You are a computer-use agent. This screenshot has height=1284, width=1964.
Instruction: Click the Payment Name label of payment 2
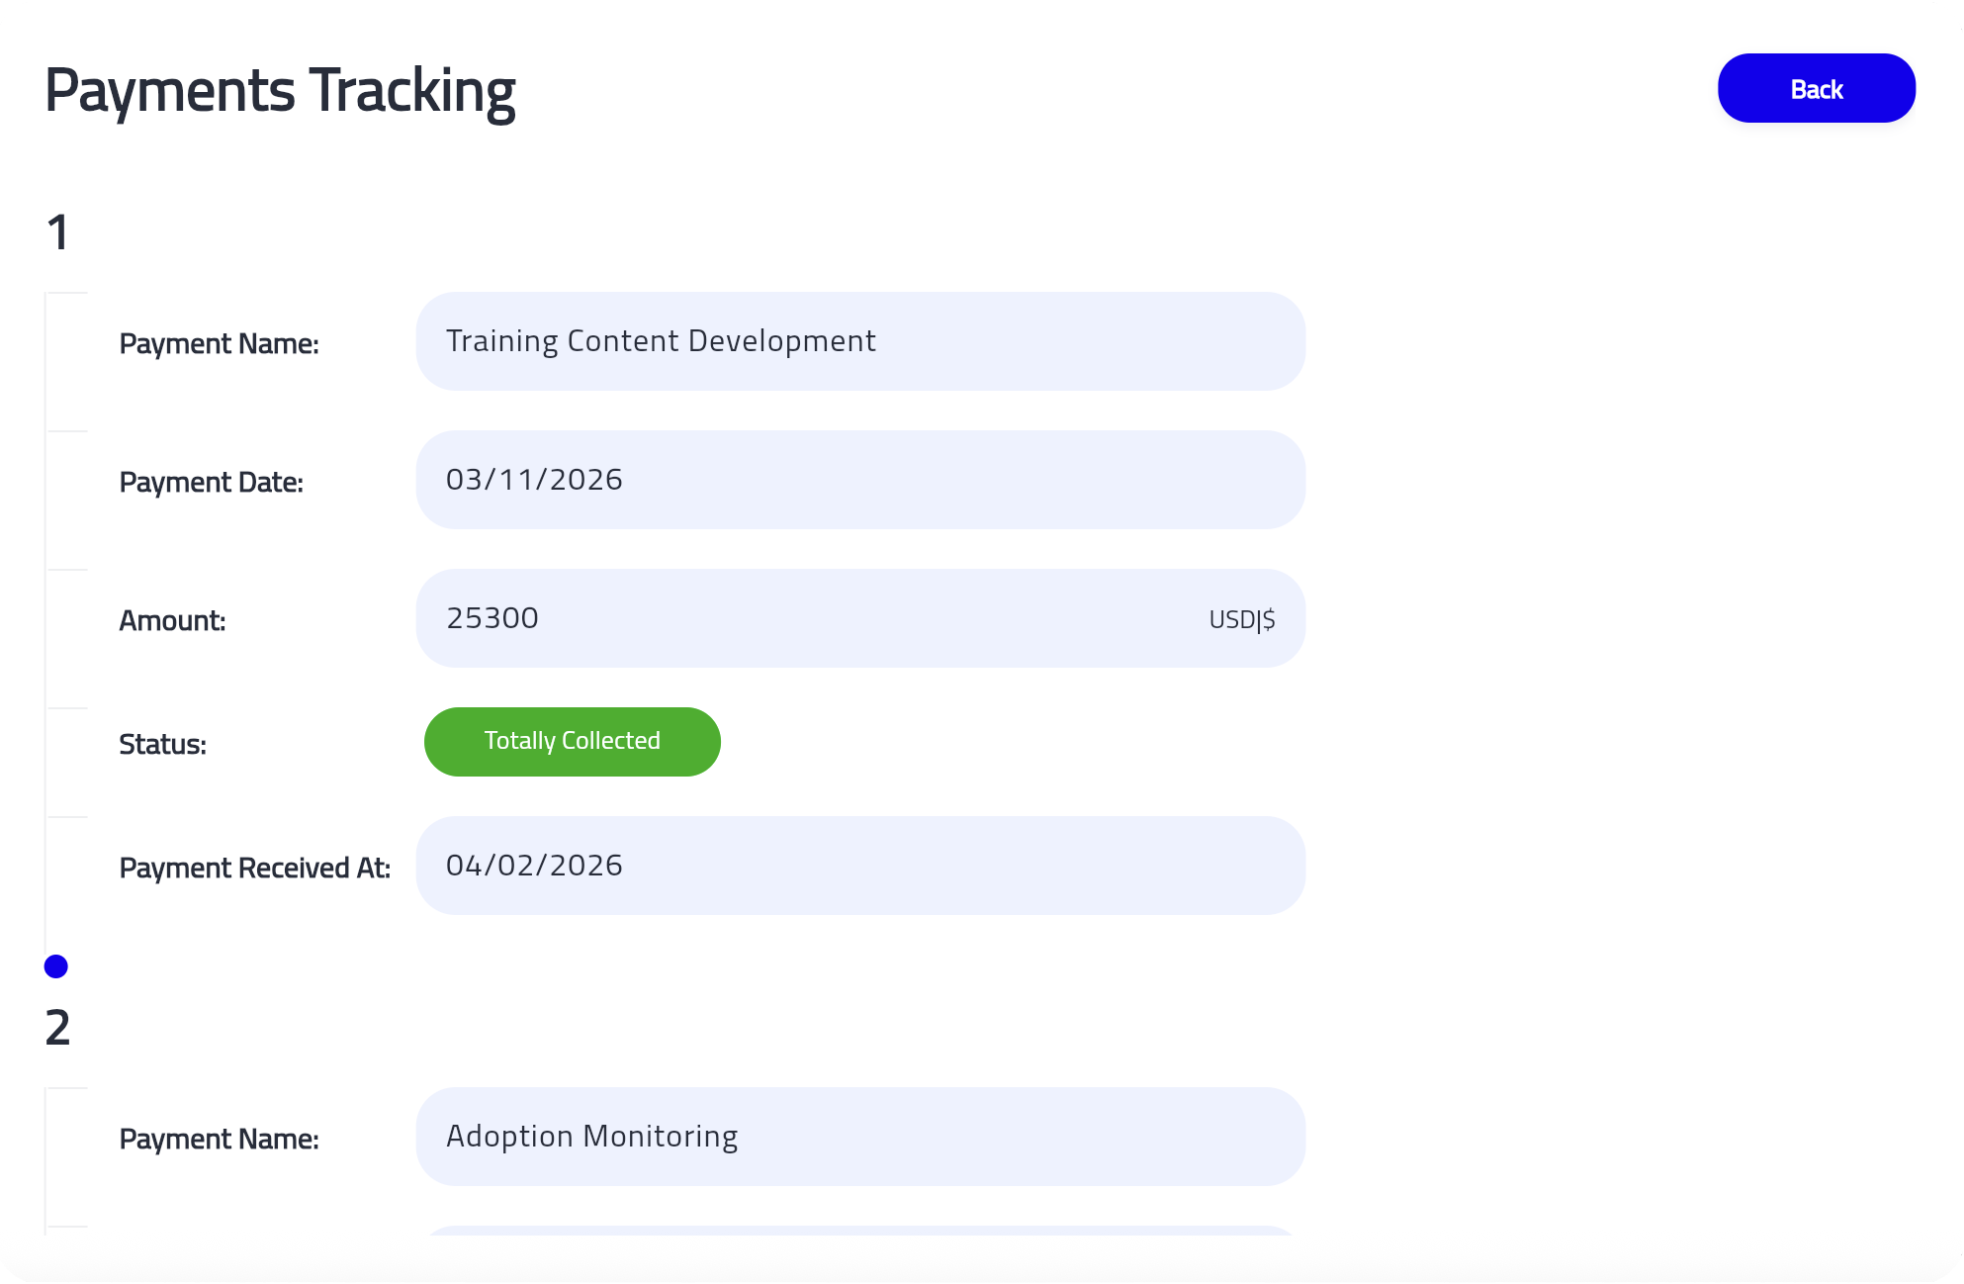point(219,1139)
